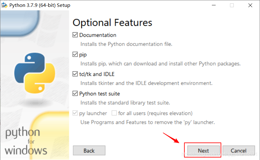
Task: Close the Python 3.7.9 Setup window
Action: click(x=250, y=5)
